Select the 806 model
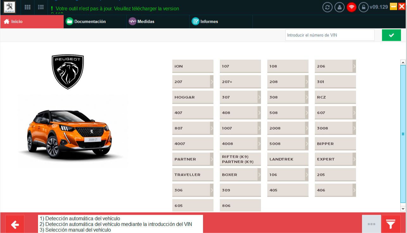 click(x=240, y=205)
